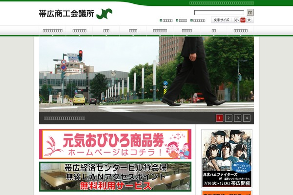Open the 元気おびひろ商品券 banner

click(115, 144)
